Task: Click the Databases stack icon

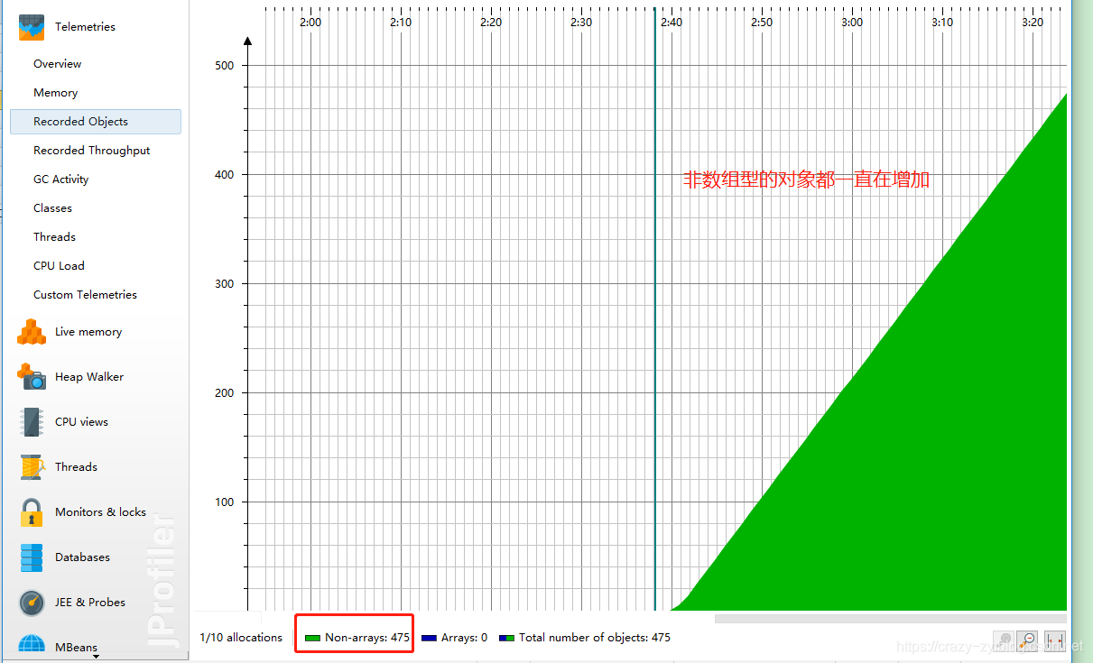Action: 32,557
